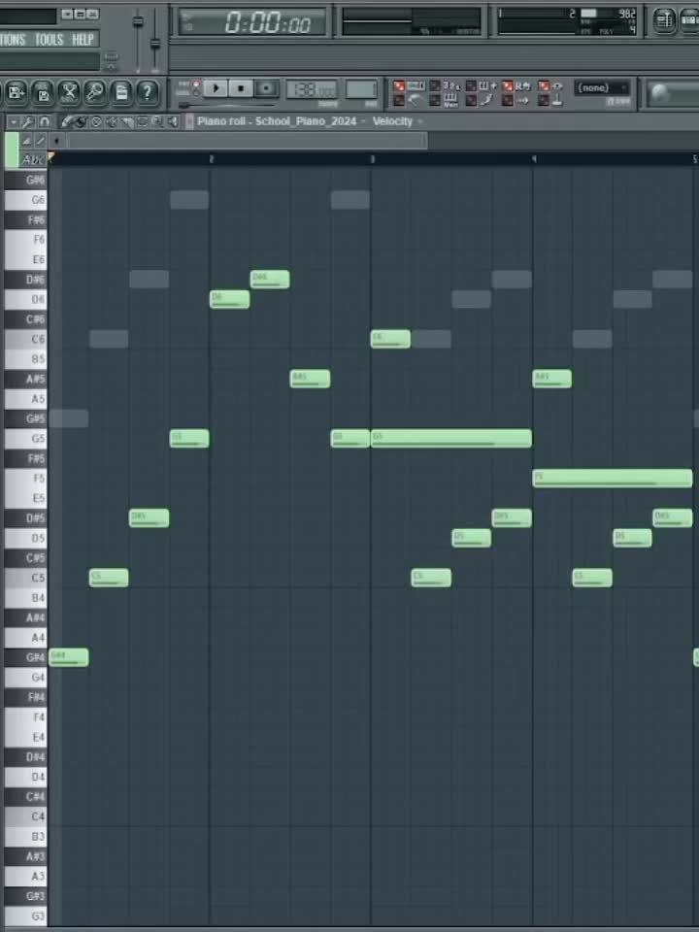Select the delete tool in piano roll

coord(96,122)
